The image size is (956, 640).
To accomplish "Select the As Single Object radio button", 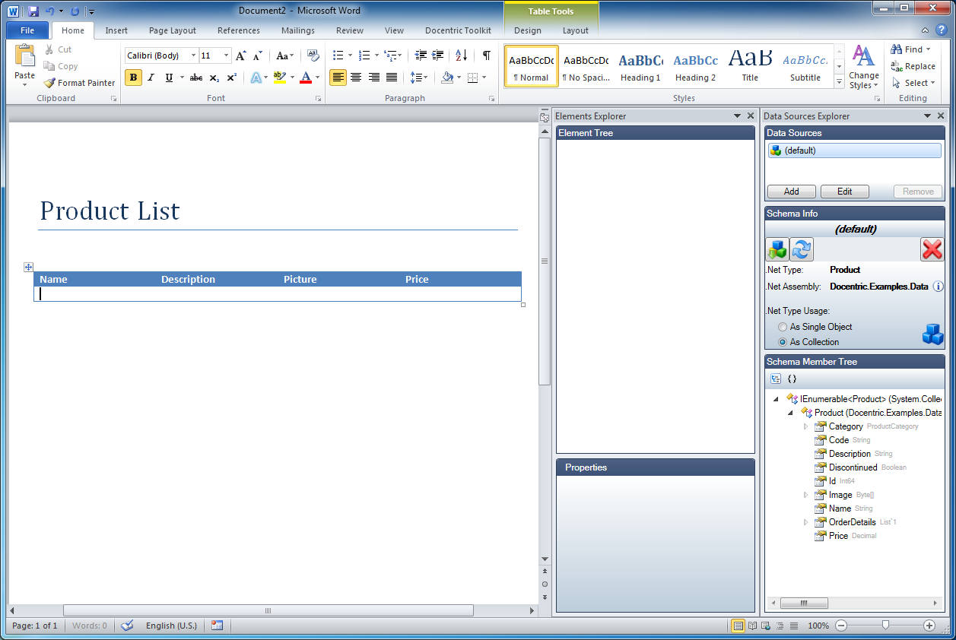I will [783, 327].
